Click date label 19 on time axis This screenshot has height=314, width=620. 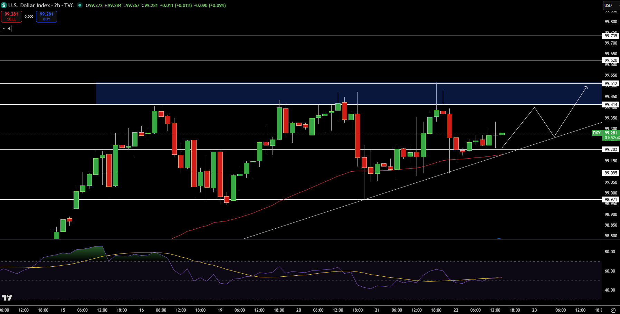coord(220,310)
